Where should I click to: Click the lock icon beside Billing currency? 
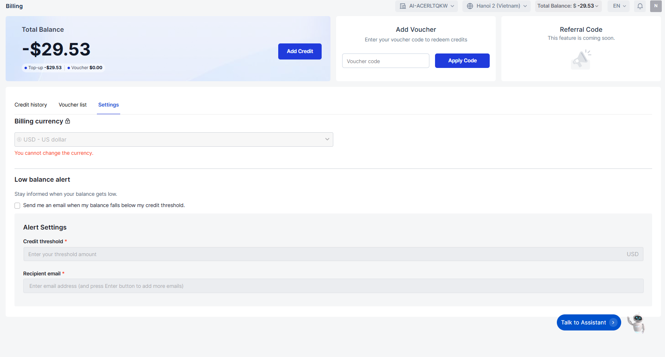tap(68, 121)
